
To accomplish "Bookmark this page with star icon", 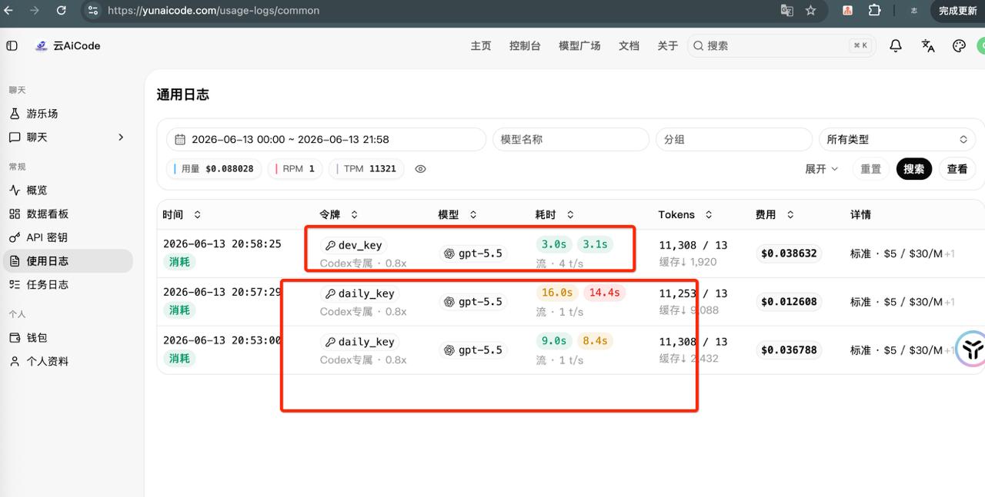I will 810,11.
